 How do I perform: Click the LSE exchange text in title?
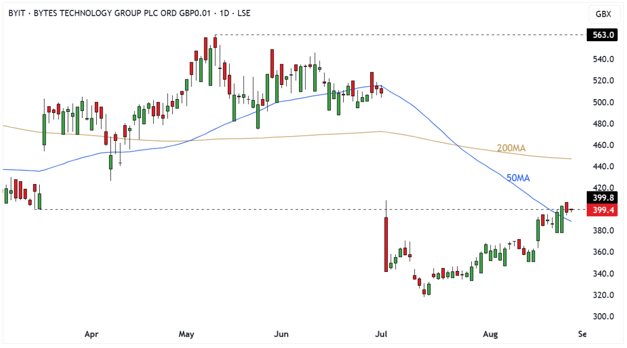pos(244,13)
